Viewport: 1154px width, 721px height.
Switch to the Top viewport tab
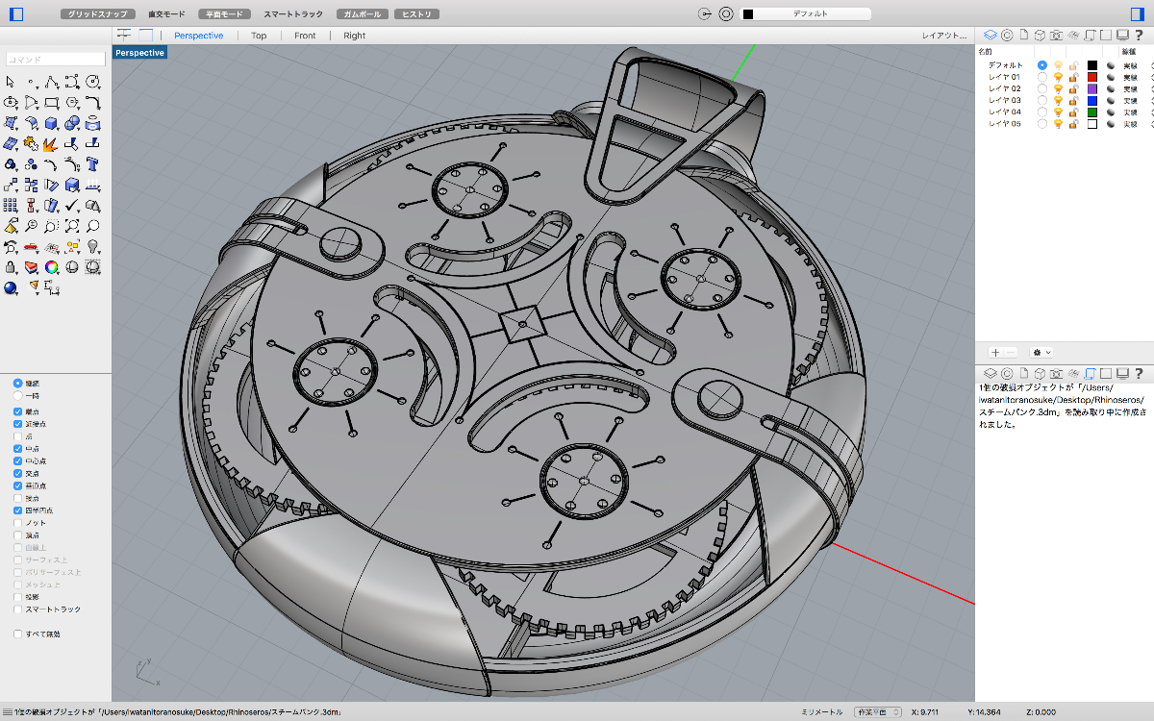(x=259, y=36)
